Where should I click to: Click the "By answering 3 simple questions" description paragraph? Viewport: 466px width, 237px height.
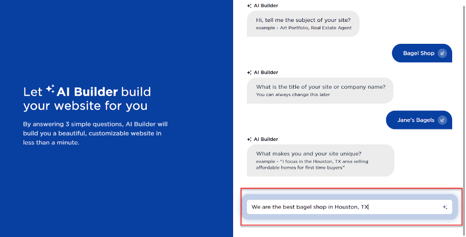[x=96, y=133]
